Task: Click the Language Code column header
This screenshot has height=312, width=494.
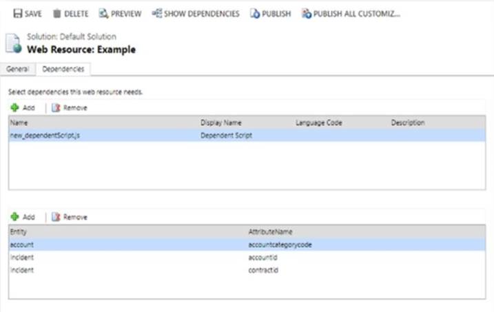Action: (x=318, y=123)
